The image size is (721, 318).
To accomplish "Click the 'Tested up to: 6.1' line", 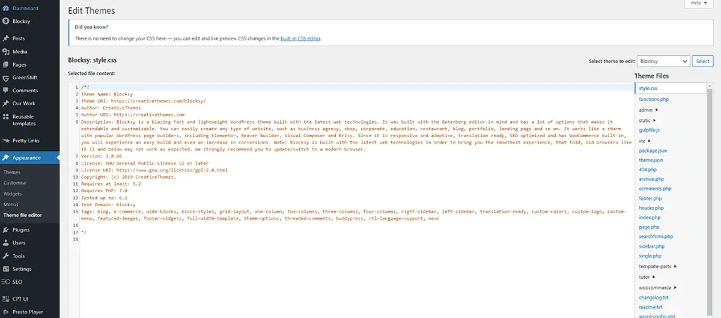I will 103,197.
